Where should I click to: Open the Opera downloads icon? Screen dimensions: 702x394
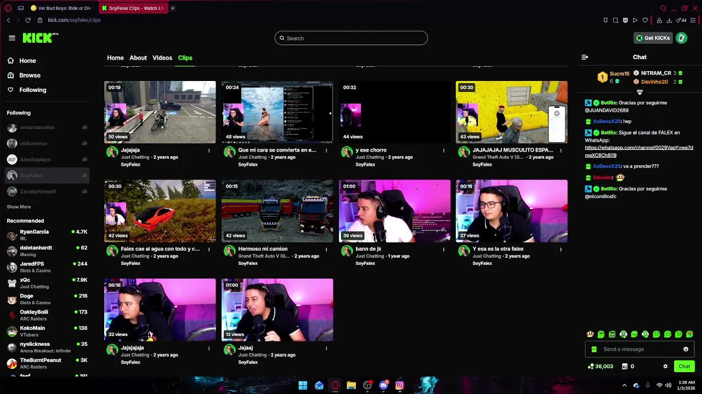point(670,20)
